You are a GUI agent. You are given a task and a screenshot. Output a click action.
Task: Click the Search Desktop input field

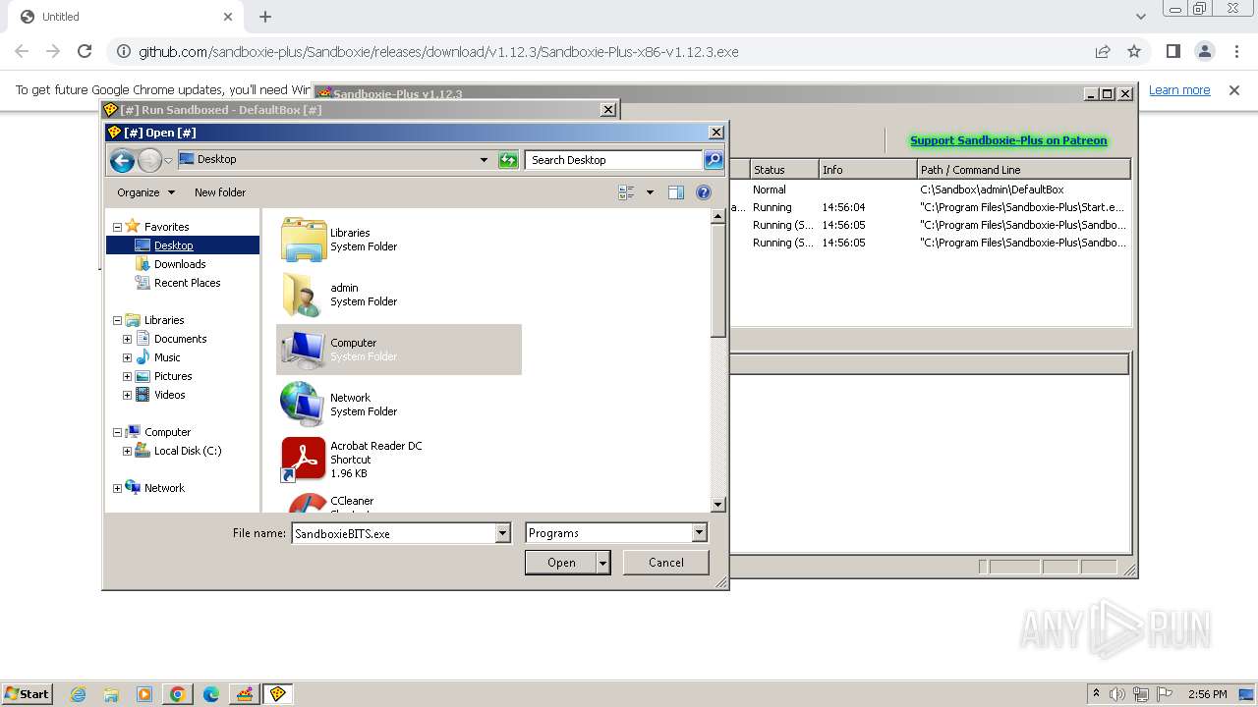(x=613, y=160)
